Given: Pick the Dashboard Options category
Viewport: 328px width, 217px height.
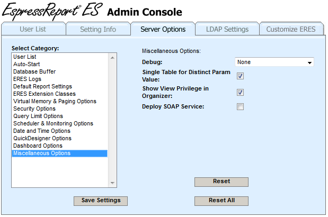Looking at the screenshot, I should point(60,146).
